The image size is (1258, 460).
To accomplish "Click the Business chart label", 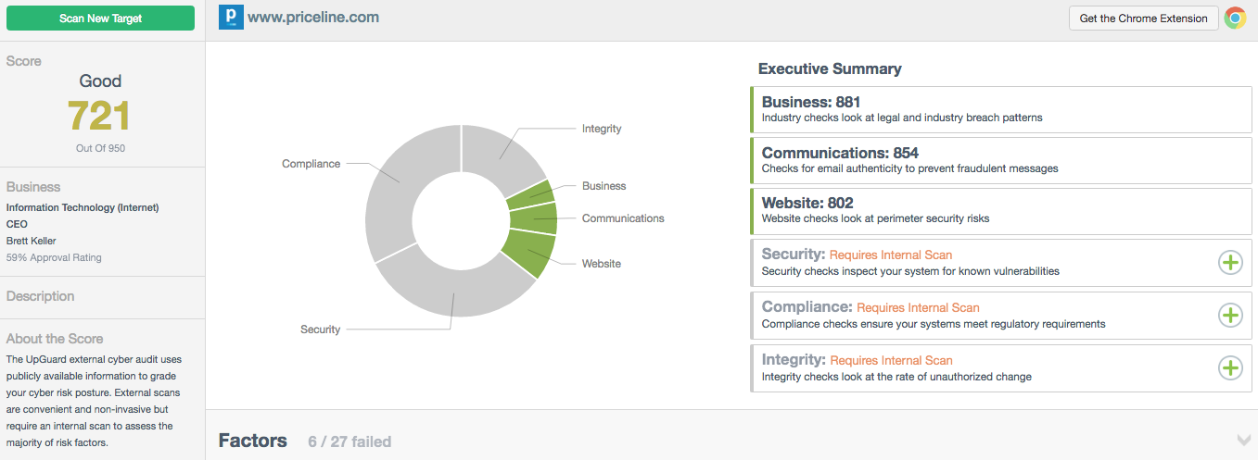I will pos(604,186).
